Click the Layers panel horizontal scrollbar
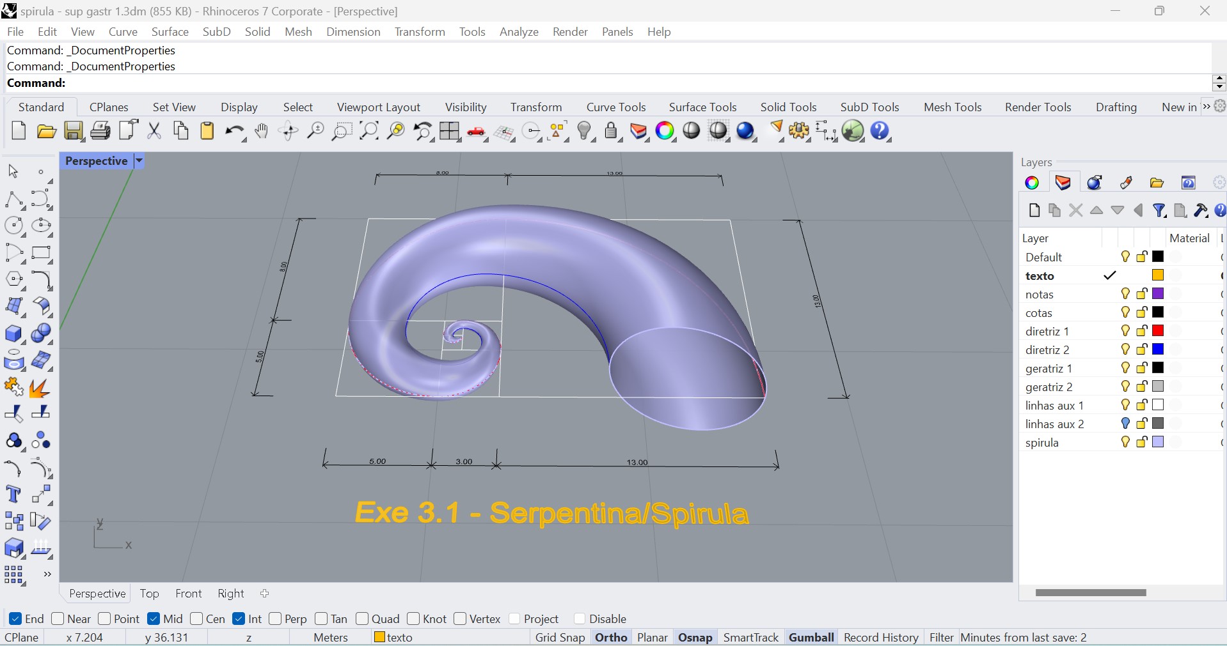This screenshot has width=1227, height=646. 1091,592
